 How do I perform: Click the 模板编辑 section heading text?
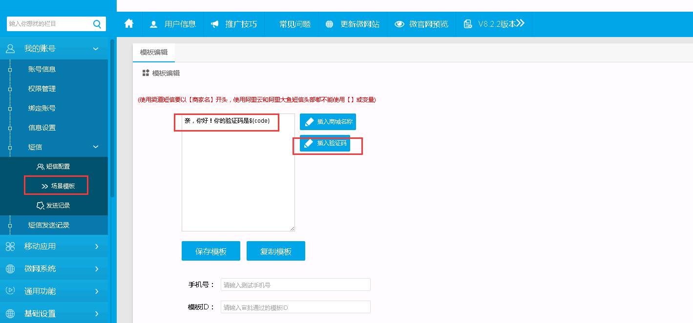(x=166, y=73)
